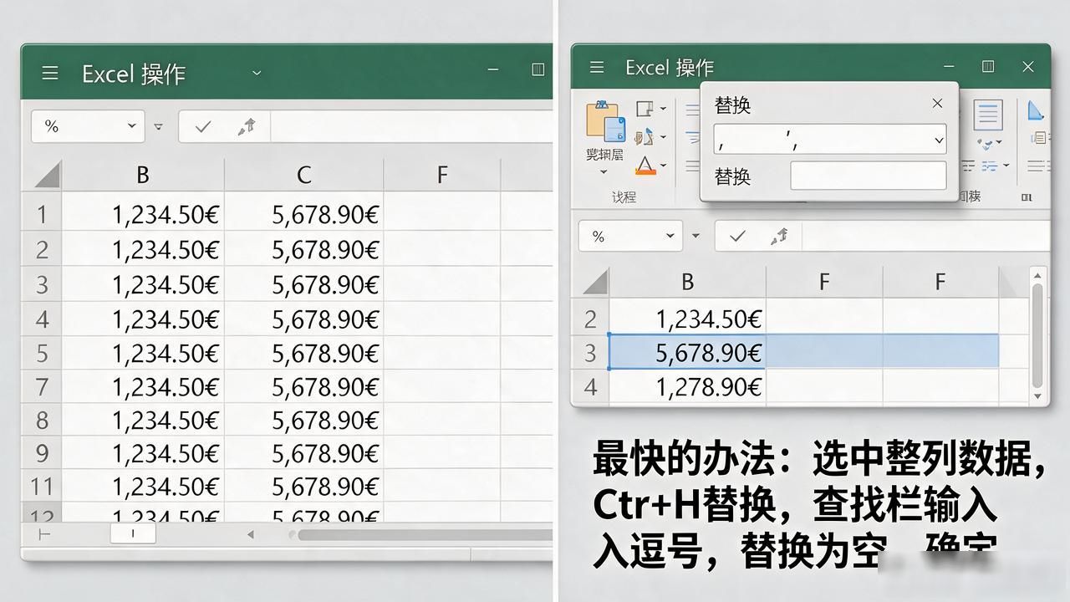Expand the dropdown arrow beside the border icon
This screenshot has height=602, width=1070.
pyautogui.click(x=663, y=109)
